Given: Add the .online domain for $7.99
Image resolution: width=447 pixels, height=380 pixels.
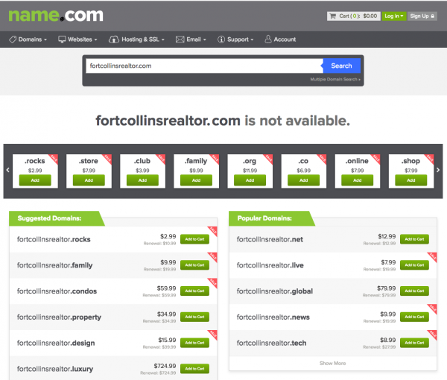Looking at the screenshot, I should (357, 180).
